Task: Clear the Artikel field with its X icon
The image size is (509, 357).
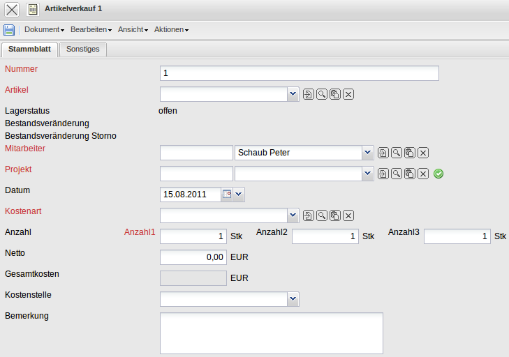Action: click(x=348, y=95)
